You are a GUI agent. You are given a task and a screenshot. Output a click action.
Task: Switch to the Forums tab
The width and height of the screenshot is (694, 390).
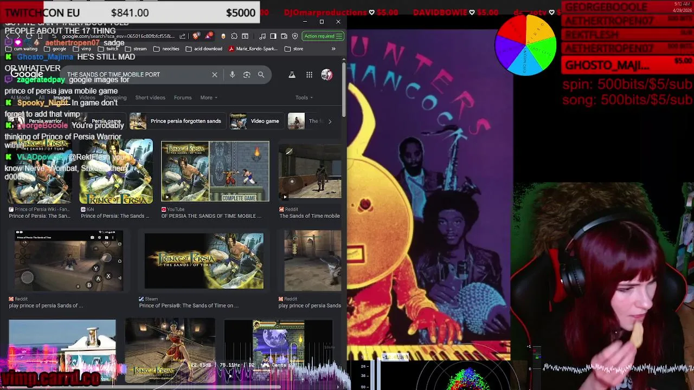pyautogui.click(x=183, y=97)
